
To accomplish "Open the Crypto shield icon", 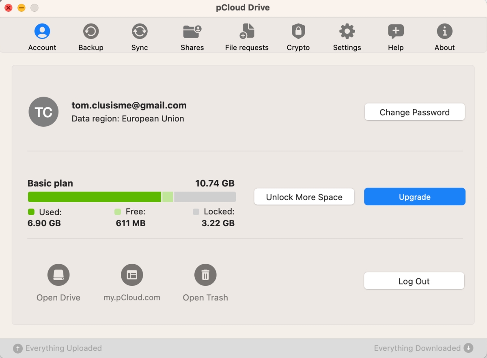I will point(298,32).
